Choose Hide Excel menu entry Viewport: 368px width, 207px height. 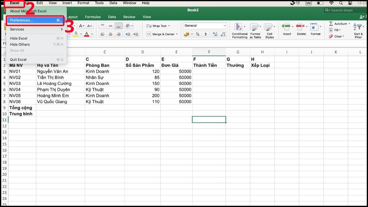pos(36,38)
